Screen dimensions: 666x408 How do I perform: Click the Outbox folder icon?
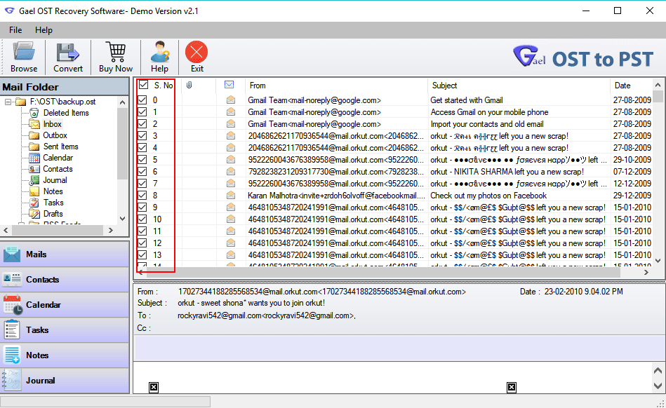tap(34, 135)
